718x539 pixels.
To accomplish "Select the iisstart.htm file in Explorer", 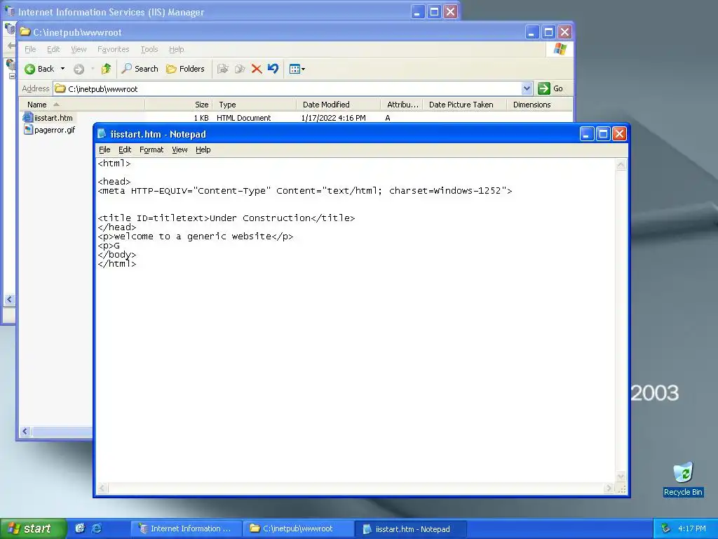I will 53,118.
